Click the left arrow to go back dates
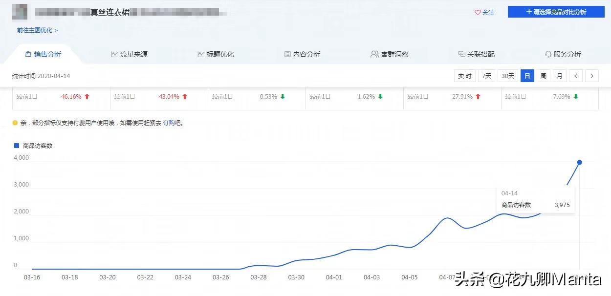 pos(577,76)
